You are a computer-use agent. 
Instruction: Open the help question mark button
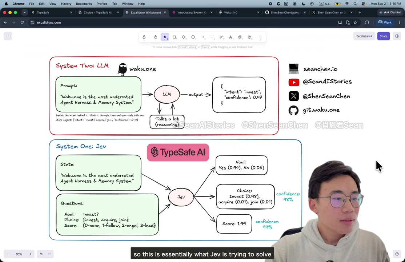[x=397, y=254]
